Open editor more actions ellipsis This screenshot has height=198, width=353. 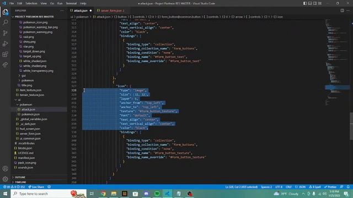[x=348, y=10]
